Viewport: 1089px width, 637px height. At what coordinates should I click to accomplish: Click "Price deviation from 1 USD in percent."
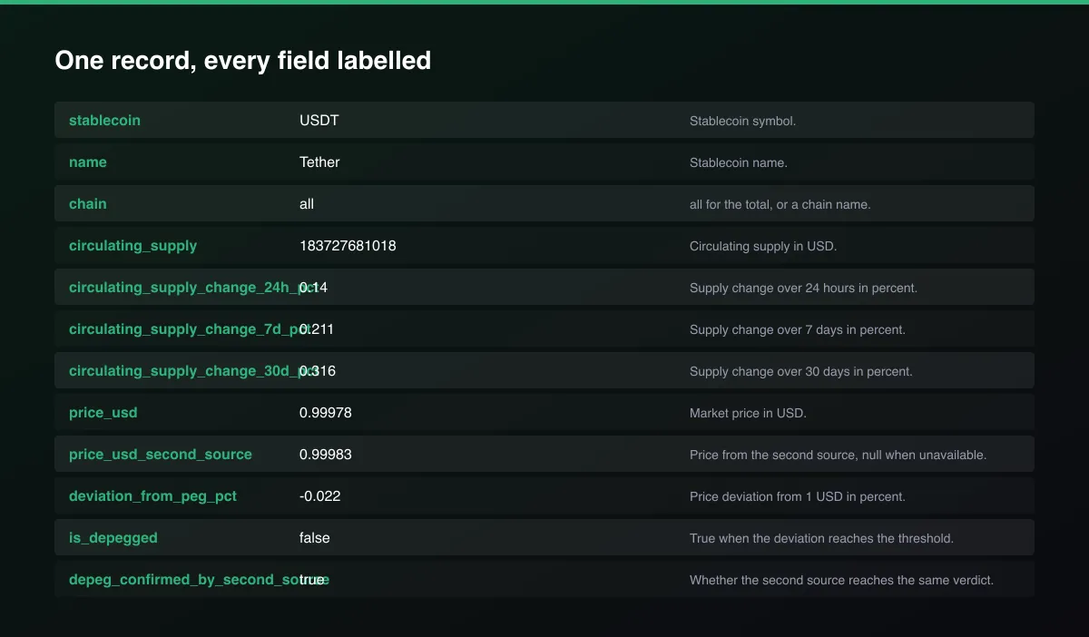(x=798, y=496)
